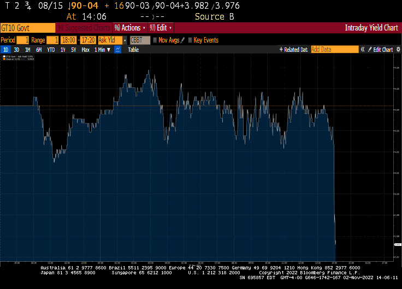402x289 pixels.
Task: Click the plus icon for Related Data
Action: tap(281, 50)
